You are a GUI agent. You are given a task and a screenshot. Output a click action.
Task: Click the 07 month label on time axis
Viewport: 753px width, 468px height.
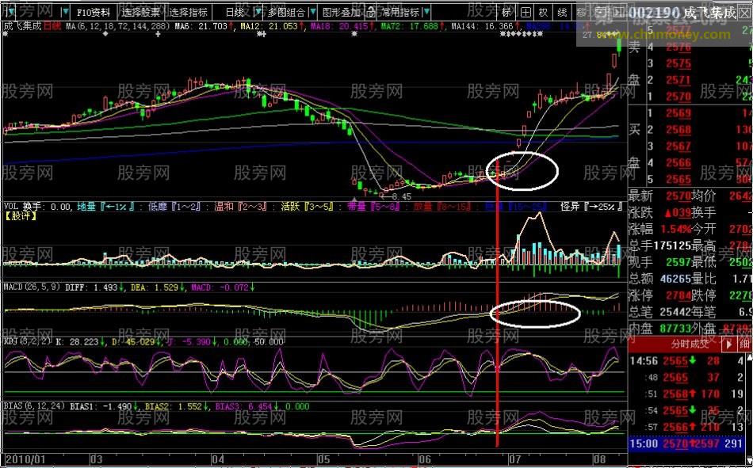pyautogui.click(x=515, y=459)
